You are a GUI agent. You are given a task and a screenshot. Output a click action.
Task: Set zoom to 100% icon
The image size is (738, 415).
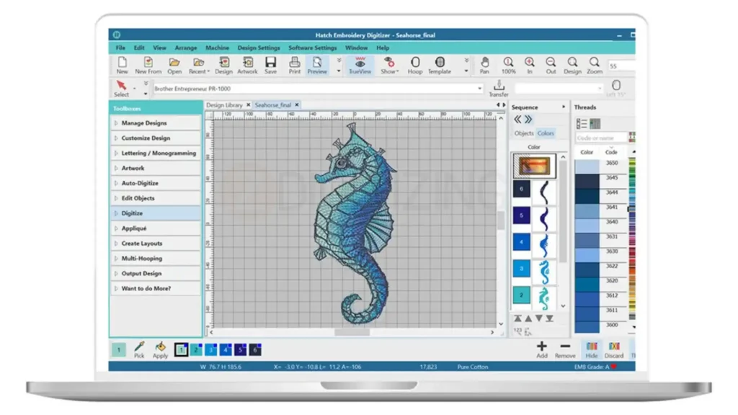508,66
